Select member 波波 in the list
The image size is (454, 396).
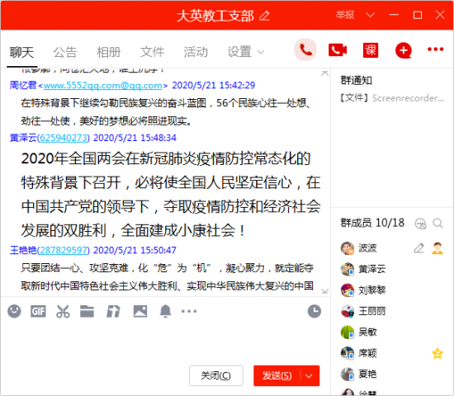(x=392, y=248)
